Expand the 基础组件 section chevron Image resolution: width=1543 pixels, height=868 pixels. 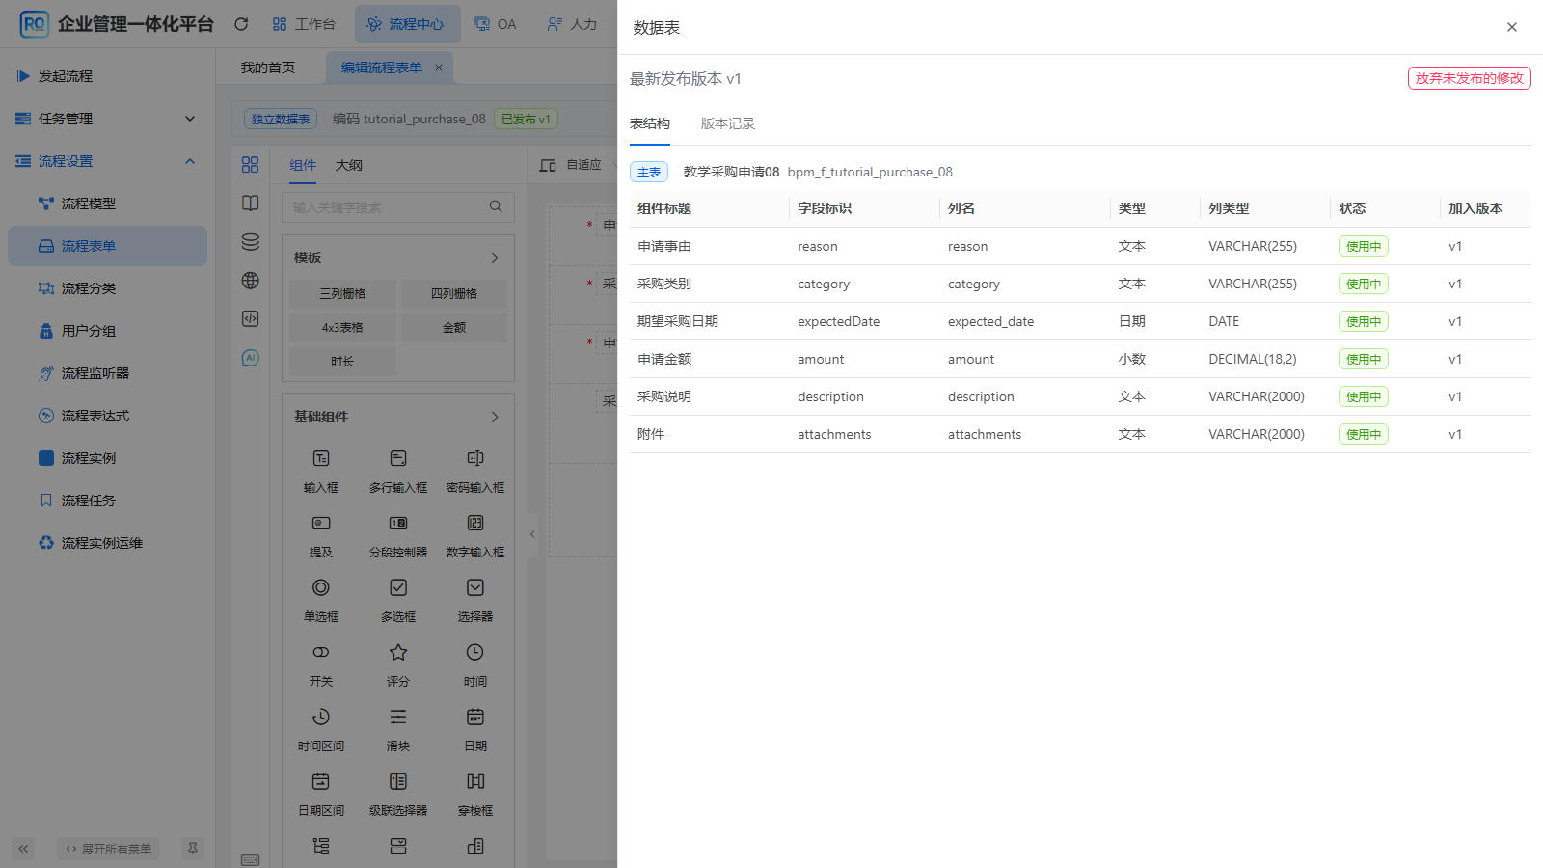[x=495, y=417]
